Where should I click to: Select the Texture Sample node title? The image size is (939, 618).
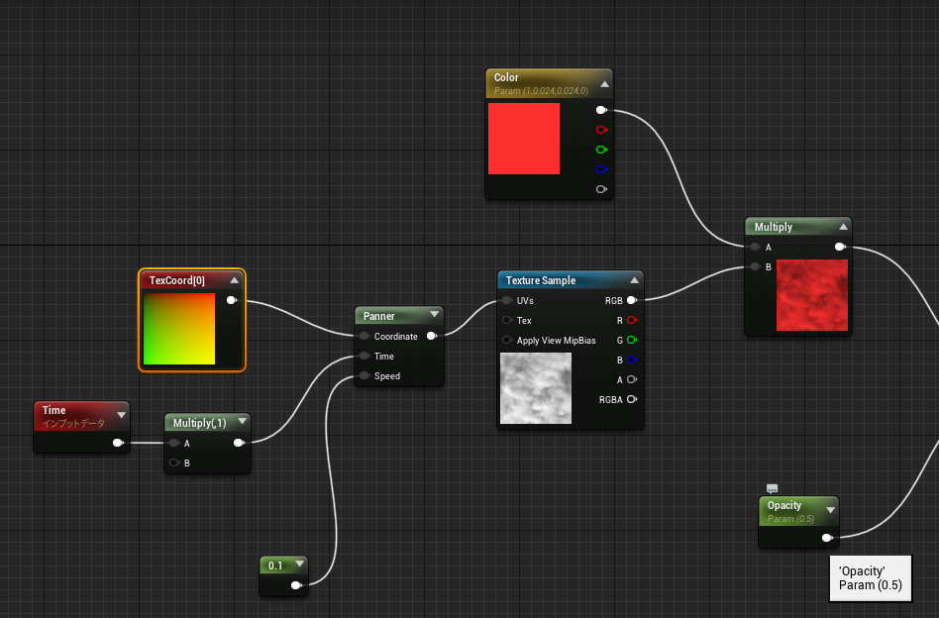click(541, 280)
